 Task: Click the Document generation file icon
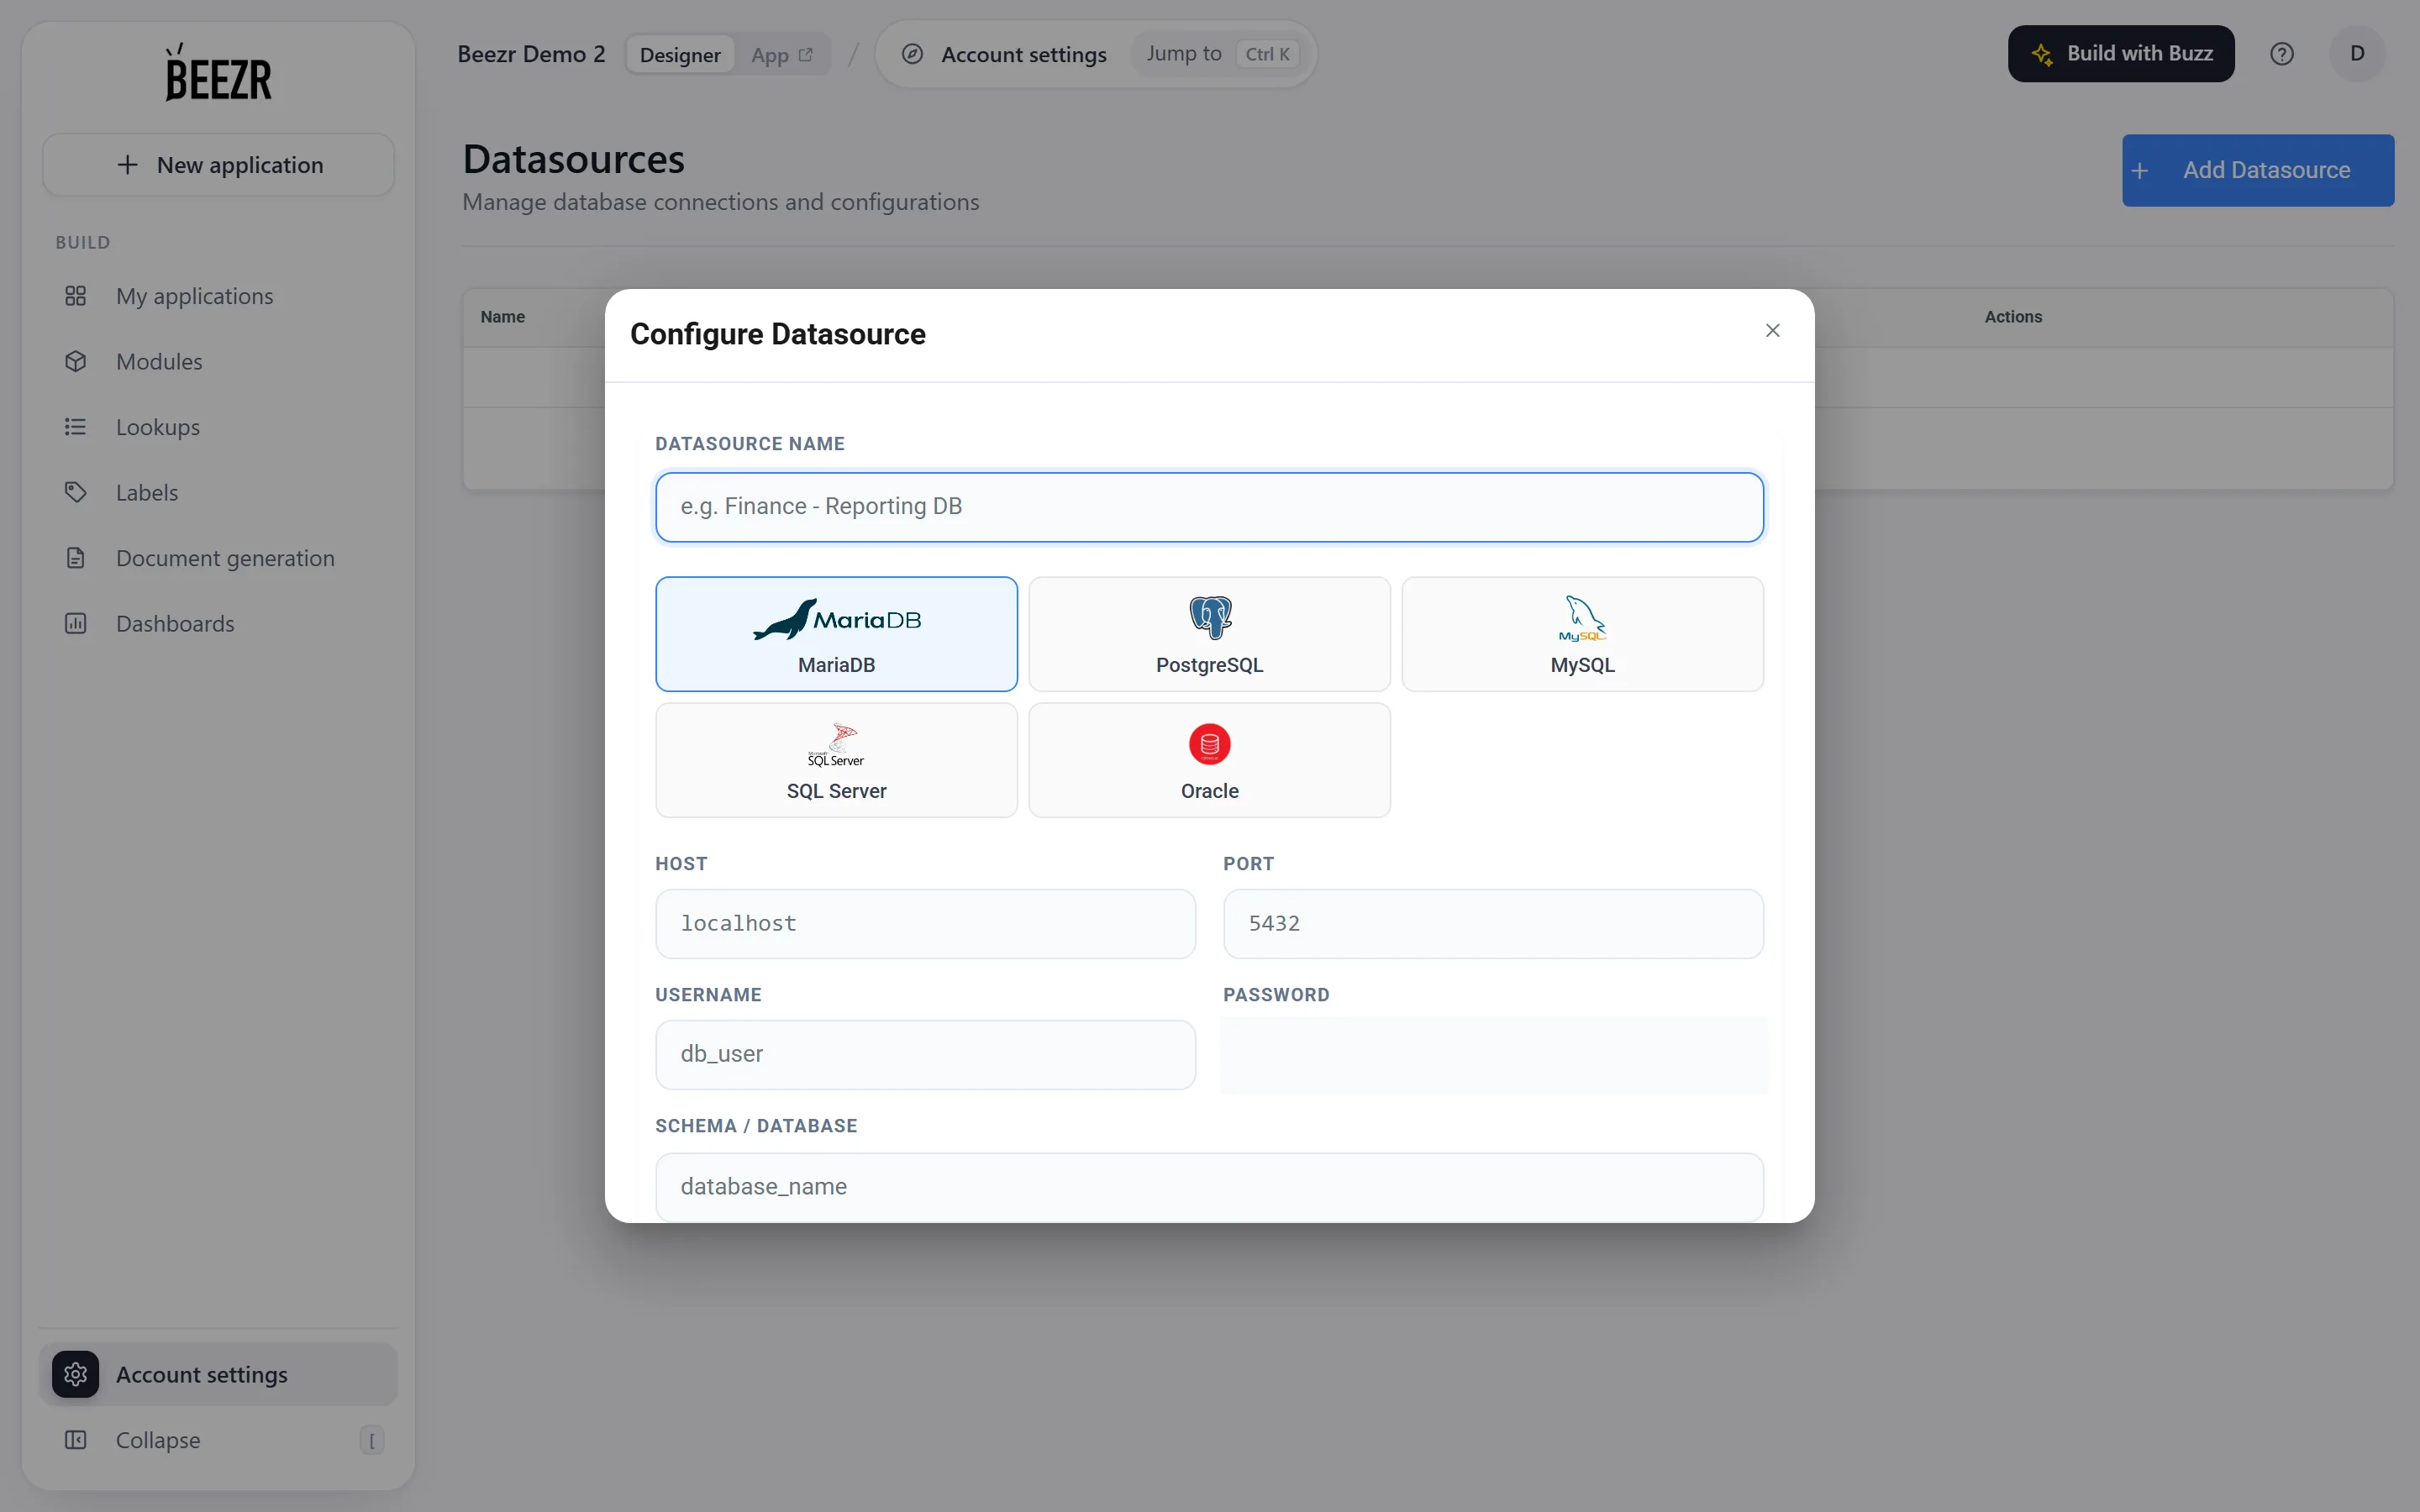pyautogui.click(x=76, y=558)
